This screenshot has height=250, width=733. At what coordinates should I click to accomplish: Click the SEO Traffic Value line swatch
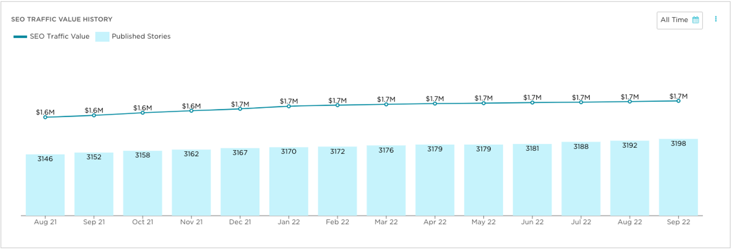click(20, 37)
